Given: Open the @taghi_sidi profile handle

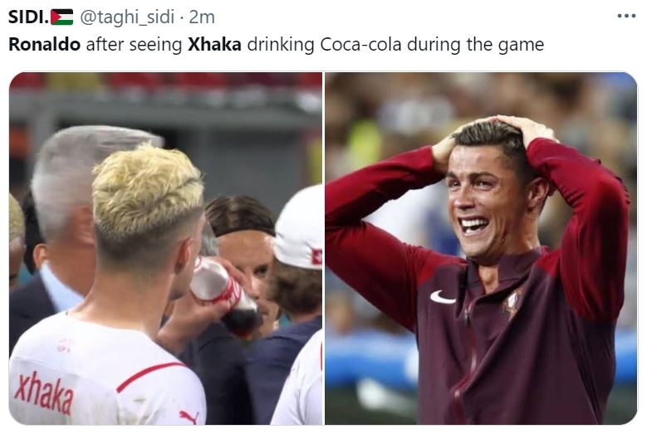Looking at the screenshot, I should point(128,17).
